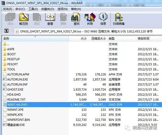Screen dimensions: 162x135
Task: Open the 文件(F) menu
Action: [7, 9]
